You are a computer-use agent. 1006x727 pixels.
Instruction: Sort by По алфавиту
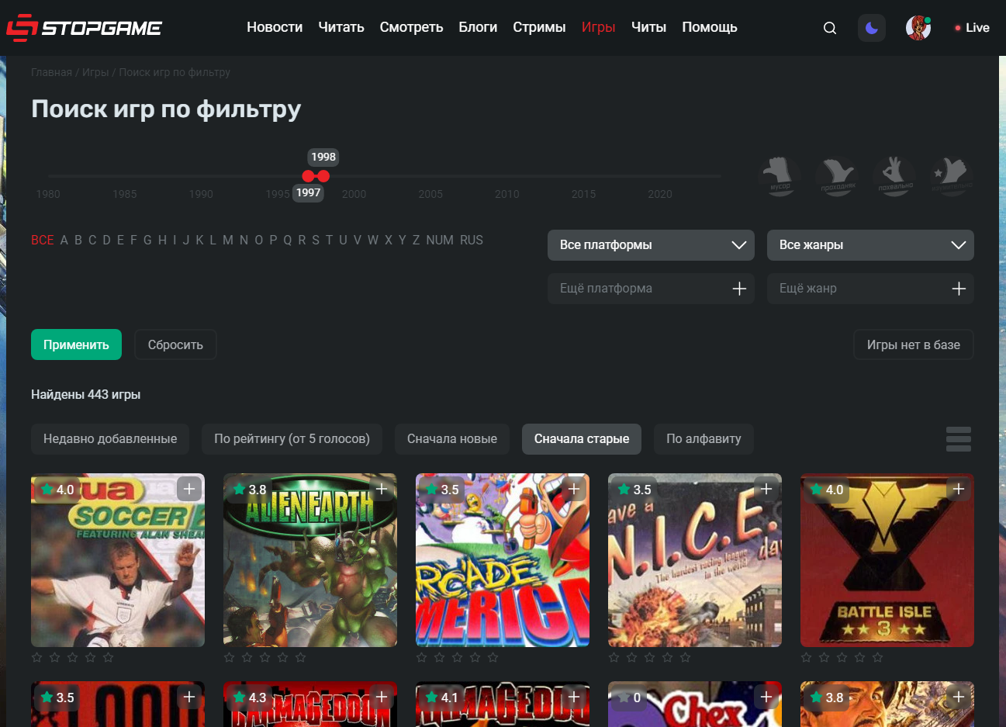point(704,438)
